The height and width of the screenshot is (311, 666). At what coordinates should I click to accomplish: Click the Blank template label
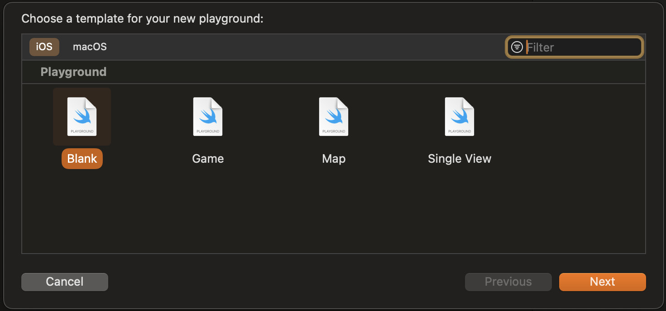click(x=82, y=159)
